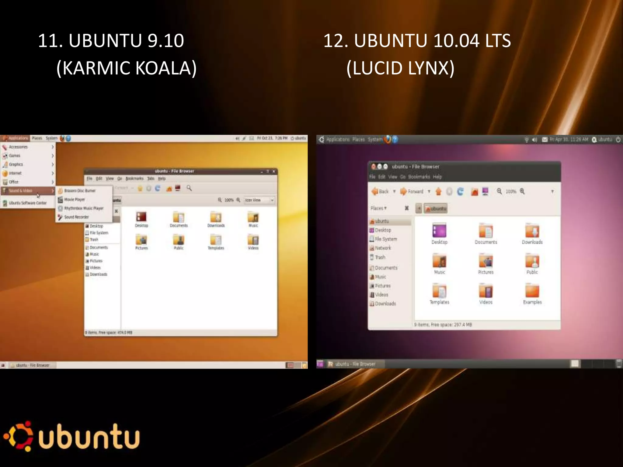Launch Rhythmbox Music Player from submenu
Screen dimensions: 623x467
point(84,208)
